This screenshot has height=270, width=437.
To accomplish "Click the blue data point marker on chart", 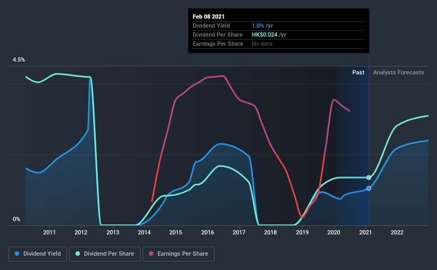I will pyautogui.click(x=369, y=189).
